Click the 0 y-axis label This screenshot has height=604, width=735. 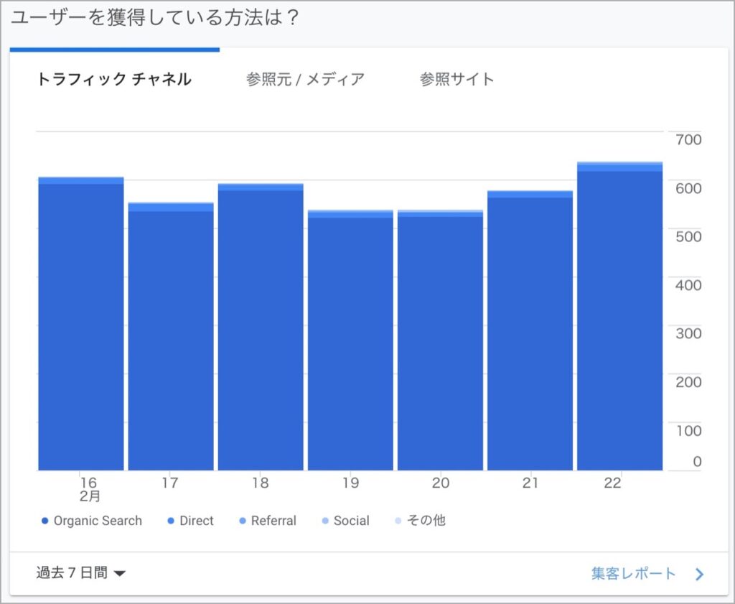tap(697, 462)
